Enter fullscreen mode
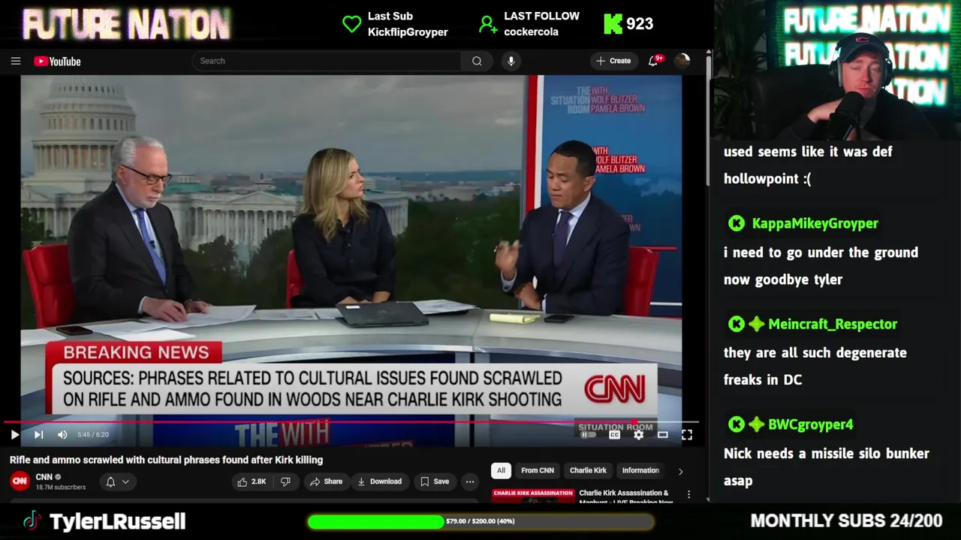Screen dimensions: 961x540 pos(686,434)
